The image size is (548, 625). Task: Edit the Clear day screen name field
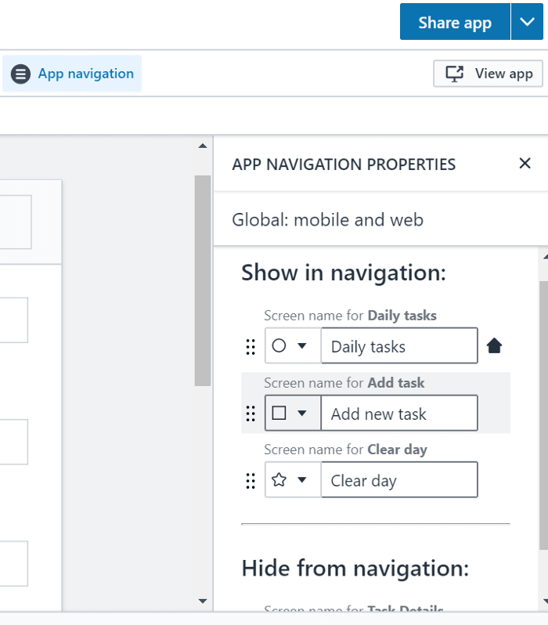399,479
